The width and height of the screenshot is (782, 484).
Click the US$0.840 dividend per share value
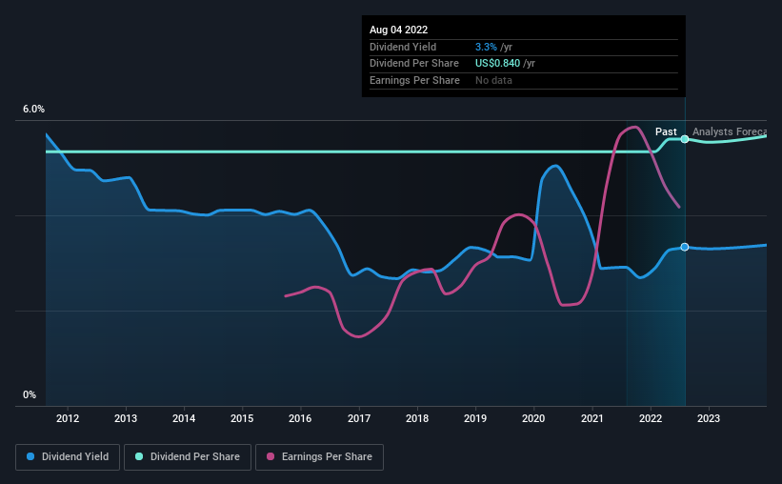point(497,64)
